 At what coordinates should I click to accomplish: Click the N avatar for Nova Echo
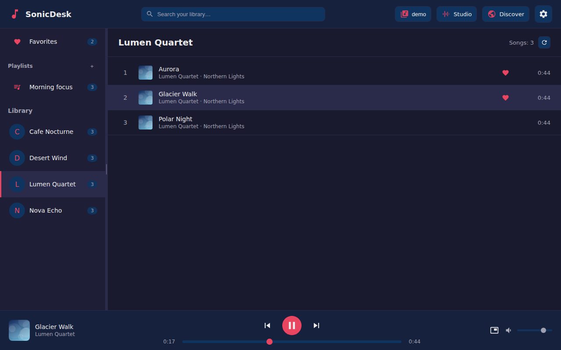[x=17, y=210]
